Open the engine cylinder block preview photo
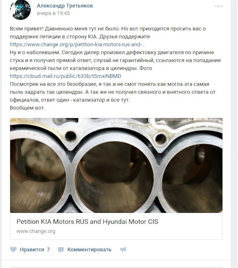The width and height of the screenshot is (238, 268). (116, 165)
